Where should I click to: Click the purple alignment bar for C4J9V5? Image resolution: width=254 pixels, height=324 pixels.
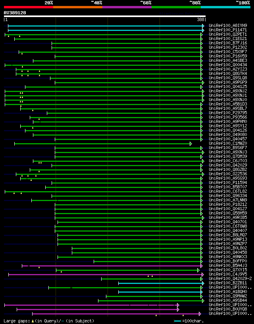tap(106, 274)
